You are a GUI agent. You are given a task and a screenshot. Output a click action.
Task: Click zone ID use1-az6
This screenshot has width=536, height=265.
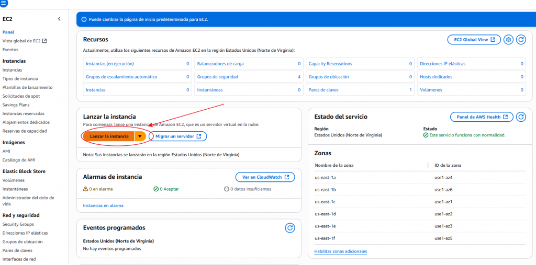(x=443, y=190)
